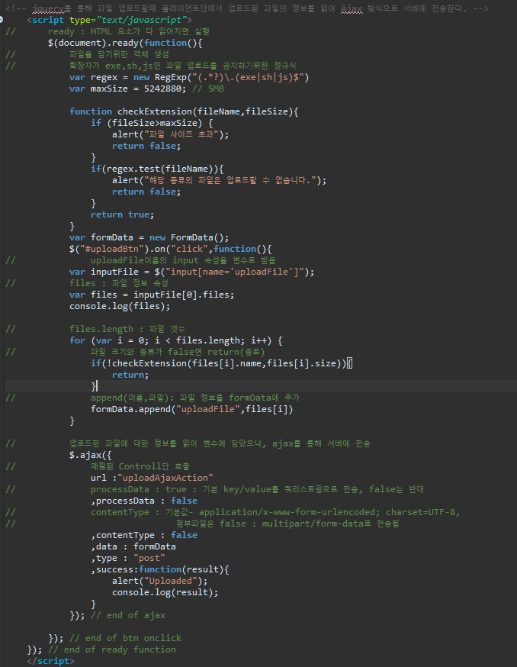Click the if(!checkExtension(files[i].name,files[i].size)){ line
517x667 pixels.
221,364
